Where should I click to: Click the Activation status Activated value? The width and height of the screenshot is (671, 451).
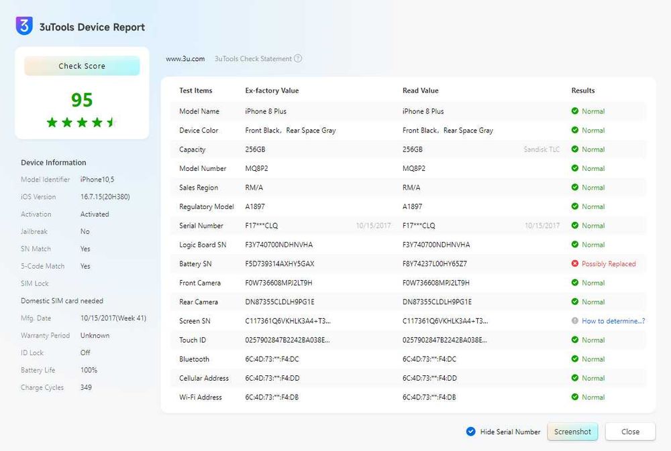95,214
